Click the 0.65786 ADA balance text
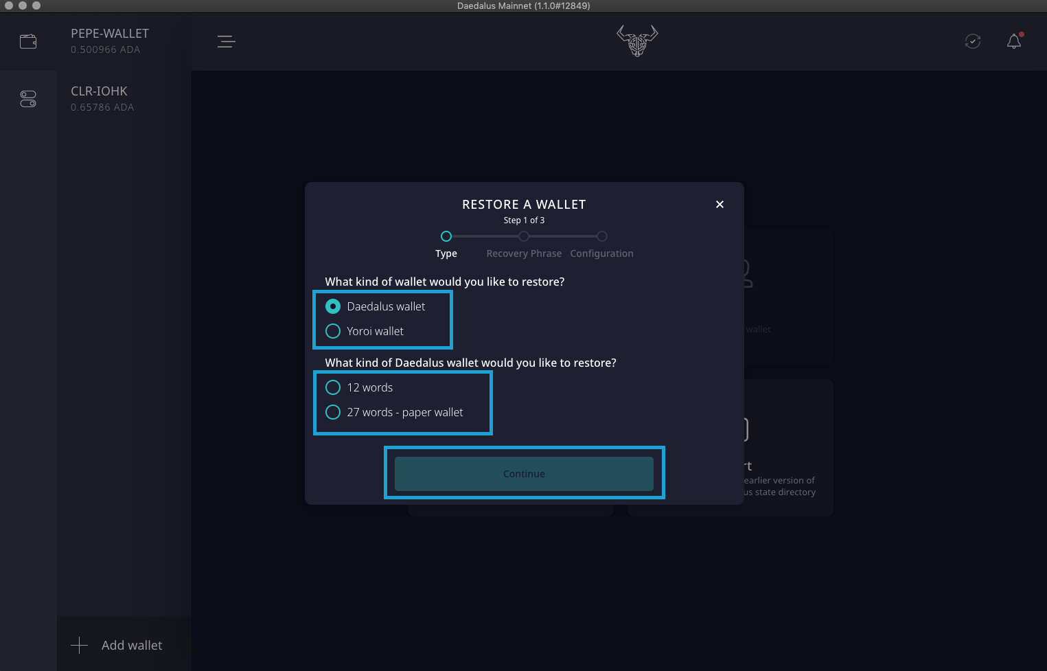Viewport: 1047px width, 671px height. tap(102, 107)
